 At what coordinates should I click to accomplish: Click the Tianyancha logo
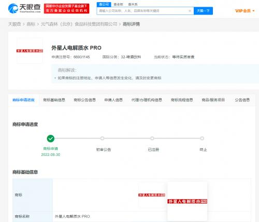(x=24, y=8)
